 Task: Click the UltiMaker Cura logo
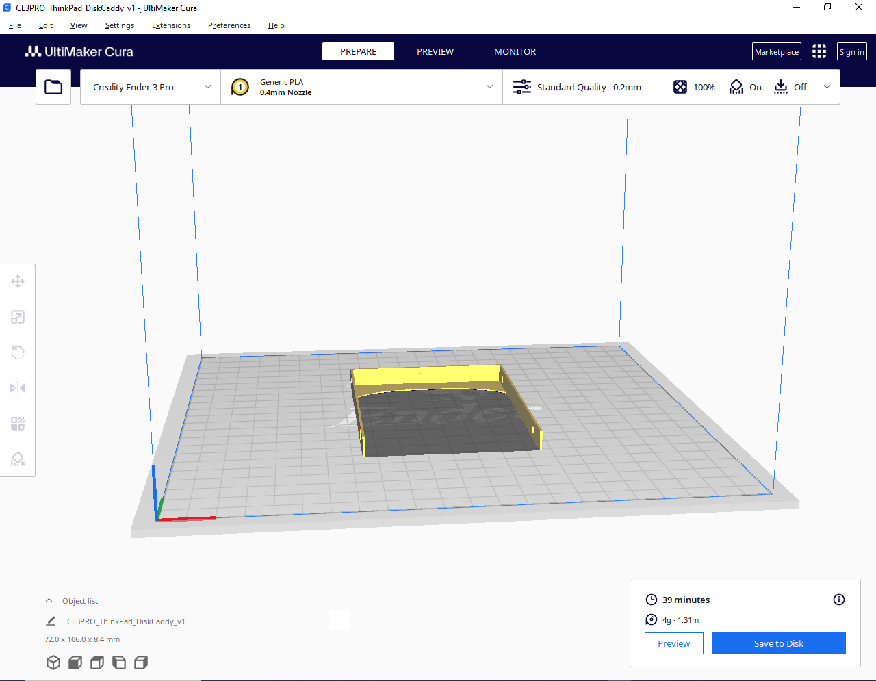click(x=79, y=51)
